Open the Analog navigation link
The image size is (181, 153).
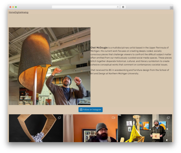click(25, 12)
